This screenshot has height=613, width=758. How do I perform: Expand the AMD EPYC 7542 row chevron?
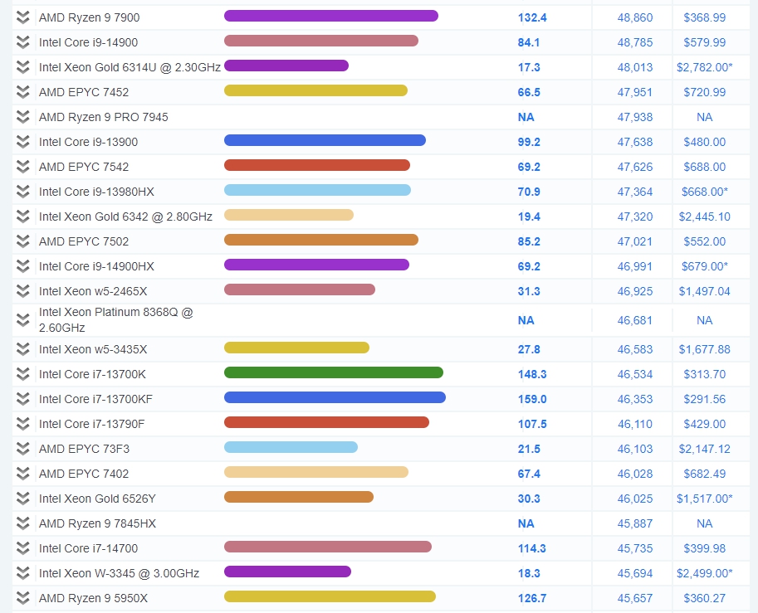[22, 167]
